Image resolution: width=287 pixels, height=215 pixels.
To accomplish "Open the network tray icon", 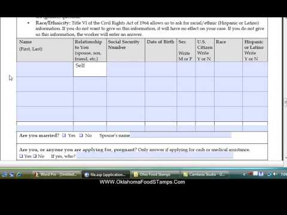I will [269, 174].
